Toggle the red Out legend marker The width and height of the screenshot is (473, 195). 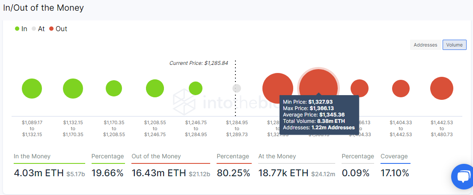52,29
